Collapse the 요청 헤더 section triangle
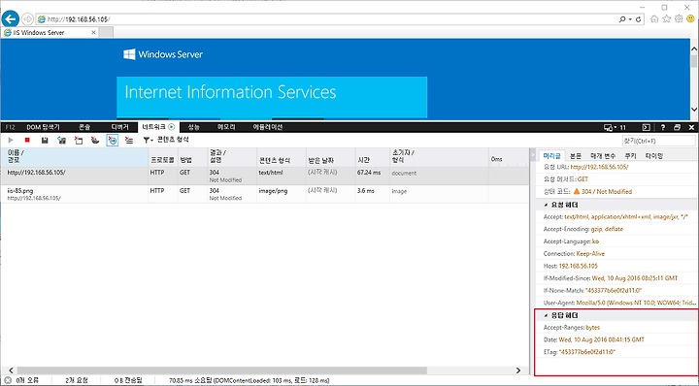Viewport: 699px width, 386px height. [546, 206]
